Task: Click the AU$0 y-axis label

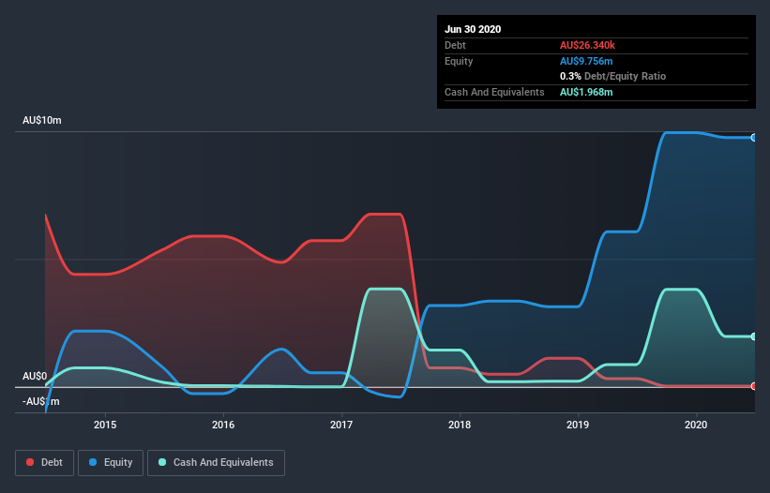Action: 35,376
